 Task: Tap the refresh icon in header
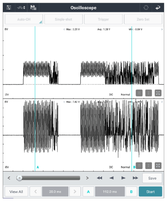click(x=146, y=8)
